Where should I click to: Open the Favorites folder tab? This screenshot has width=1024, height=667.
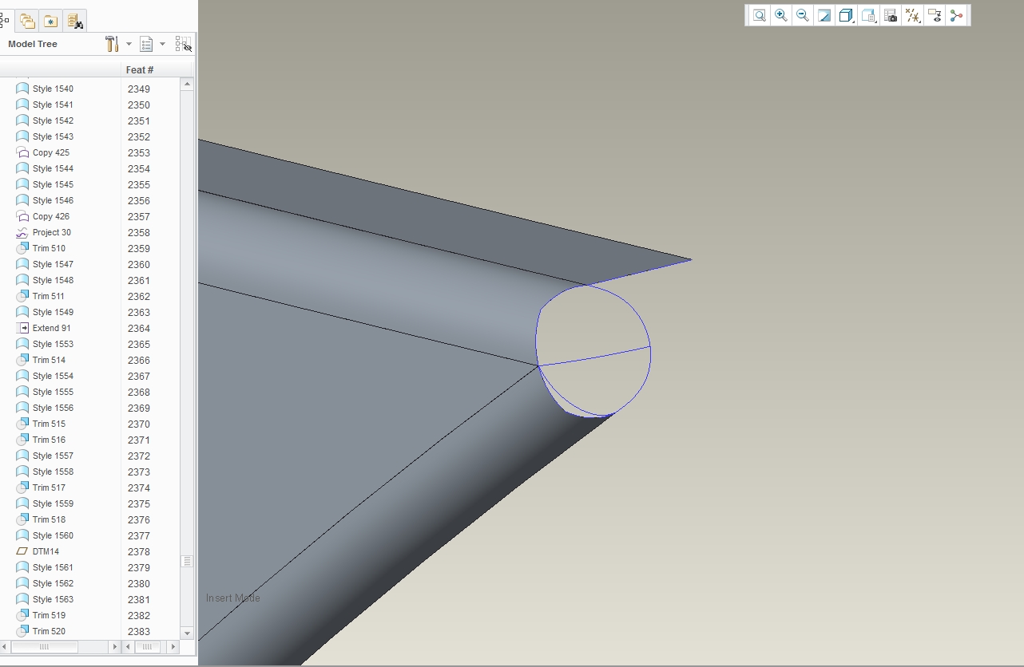coord(50,21)
